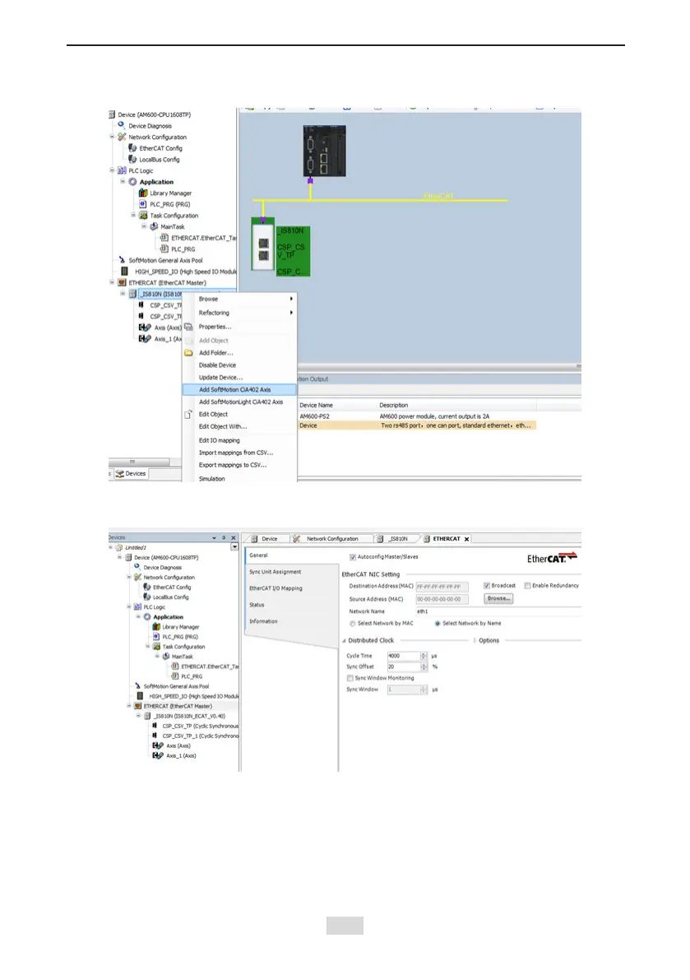Click the AM600 PLC CPU image in network view
The height and width of the screenshot is (980, 690).
coord(324,151)
